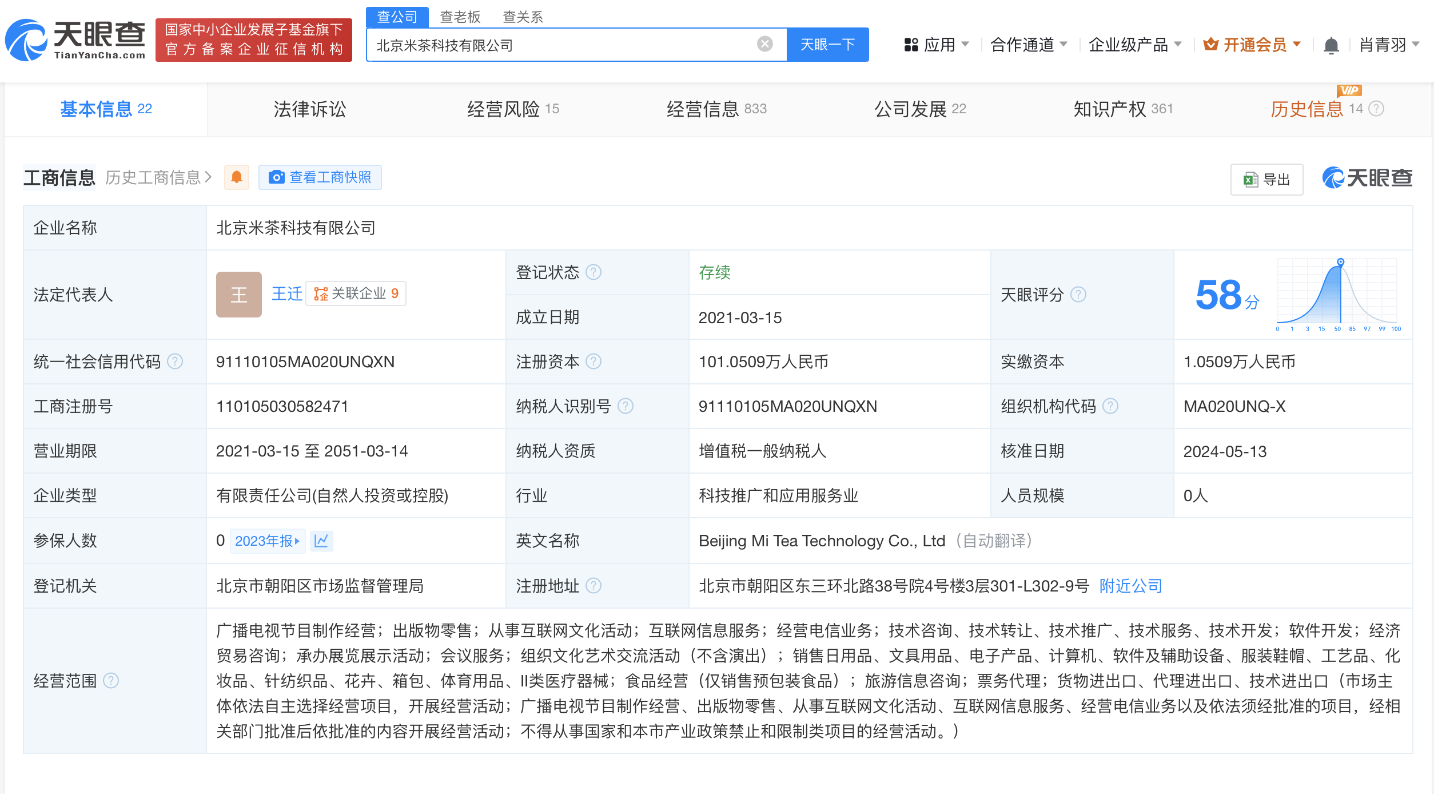Click the TianYanCha logo to go home
This screenshot has height=794, width=1434.
pyautogui.click(x=75, y=40)
